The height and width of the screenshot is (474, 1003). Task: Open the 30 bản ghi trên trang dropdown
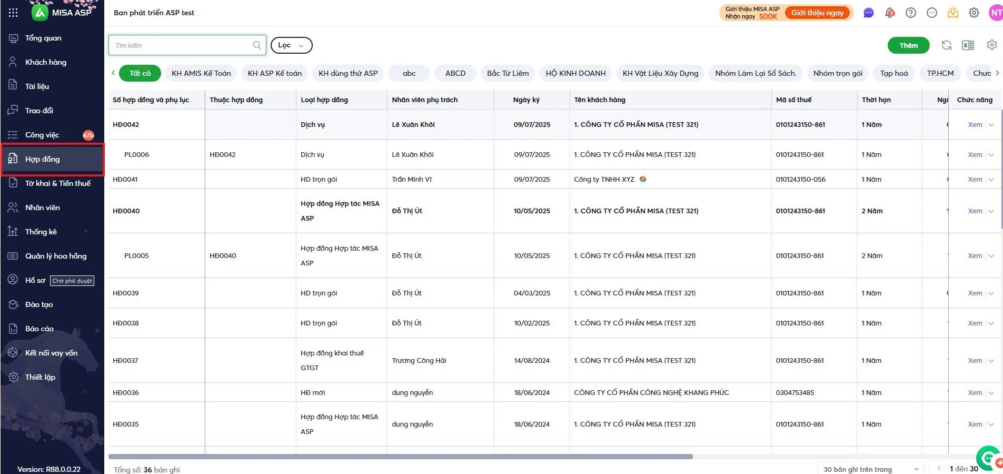[x=871, y=469]
